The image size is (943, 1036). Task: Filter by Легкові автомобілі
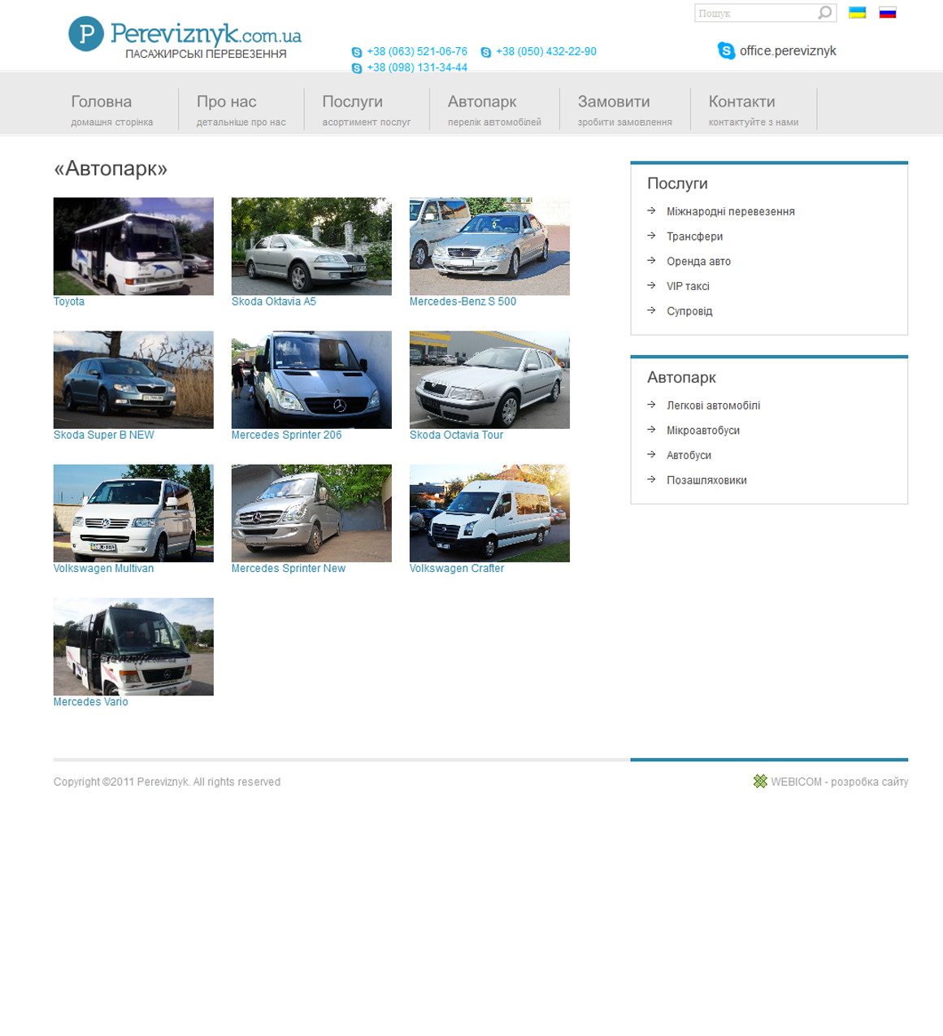click(x=714, y=405)
